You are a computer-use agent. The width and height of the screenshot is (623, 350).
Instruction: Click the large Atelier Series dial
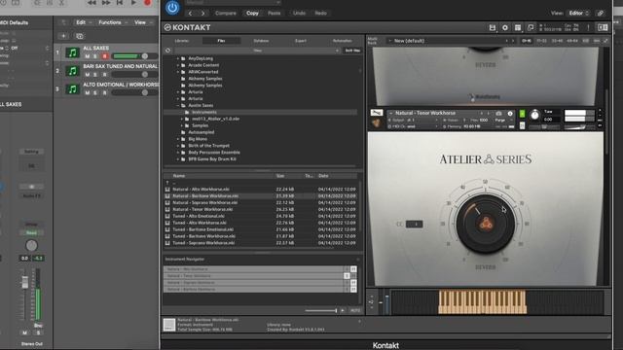[486, 225]
